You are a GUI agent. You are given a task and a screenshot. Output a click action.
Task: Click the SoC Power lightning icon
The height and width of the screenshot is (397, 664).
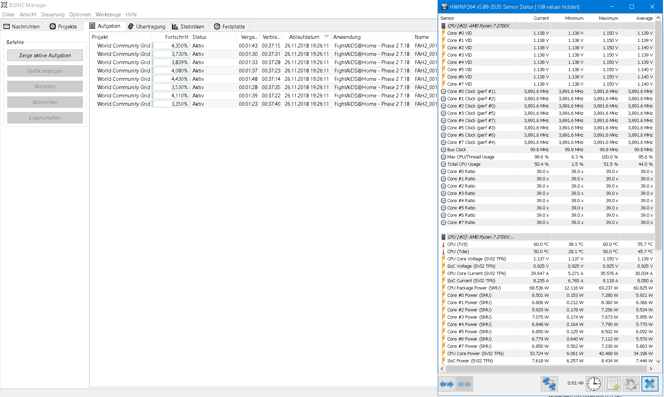point(443,361)
